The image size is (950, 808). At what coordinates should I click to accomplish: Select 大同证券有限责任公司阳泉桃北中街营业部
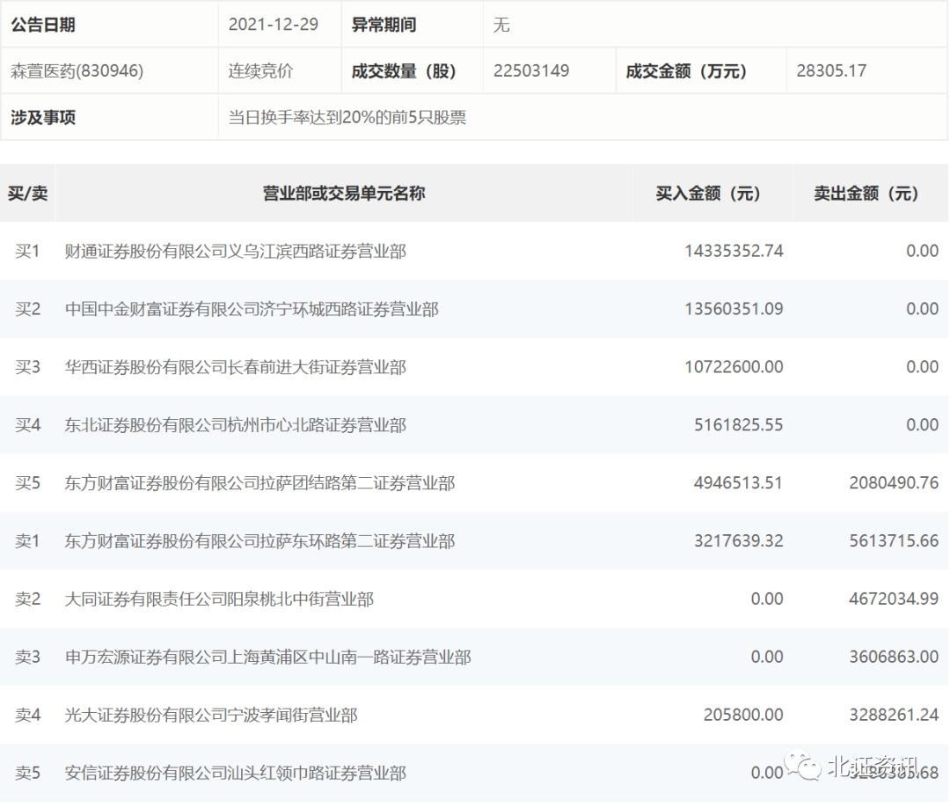(219, 599)
